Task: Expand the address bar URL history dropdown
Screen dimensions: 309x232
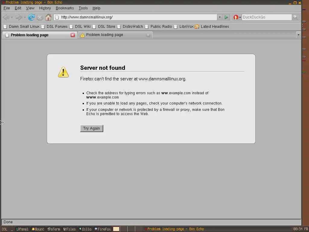Action: tap(220, 17)
